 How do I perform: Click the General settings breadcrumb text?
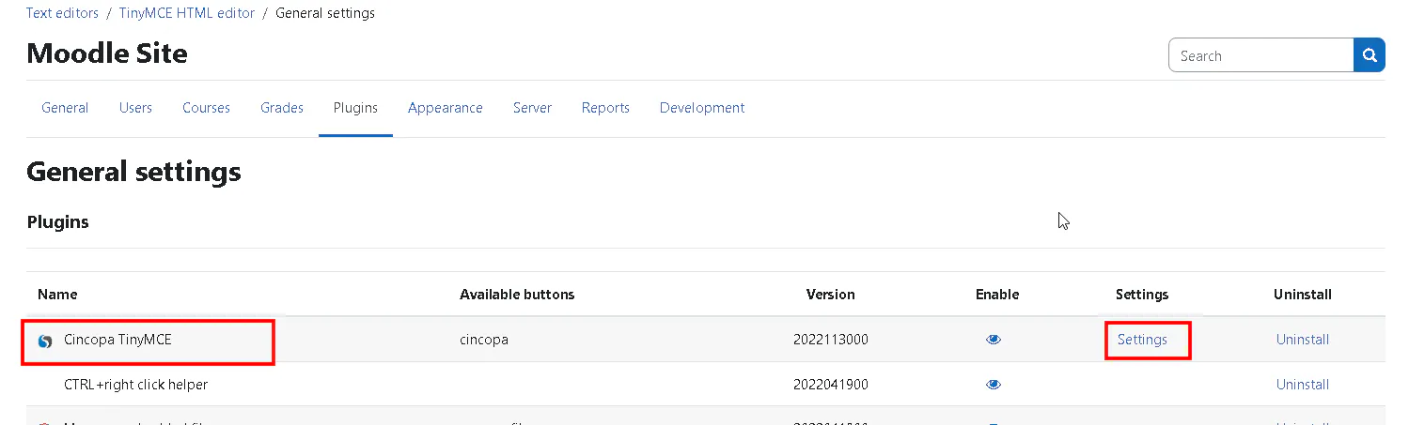[325, 13]
